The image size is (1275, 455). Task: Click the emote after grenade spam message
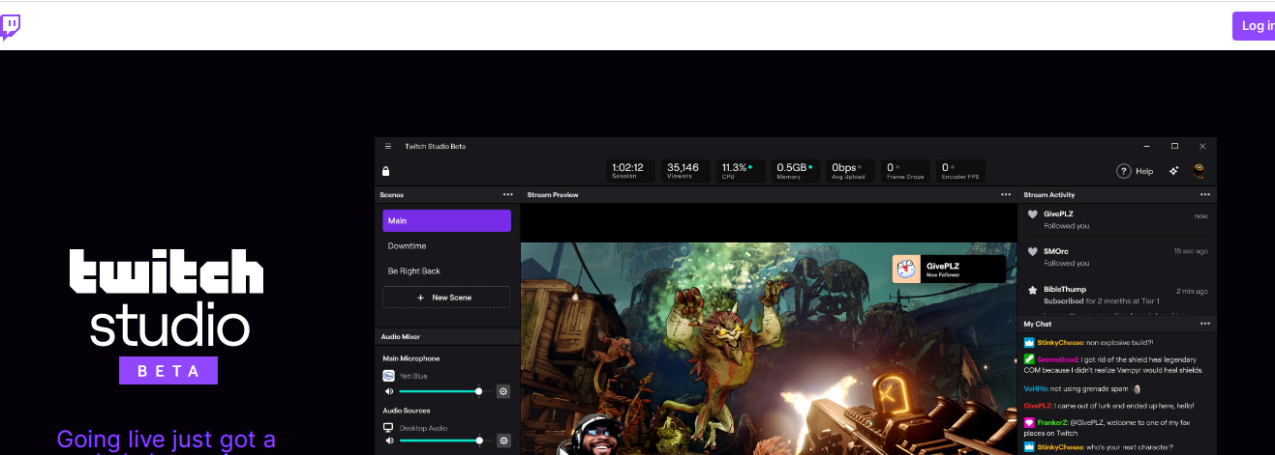[1136, 388]
